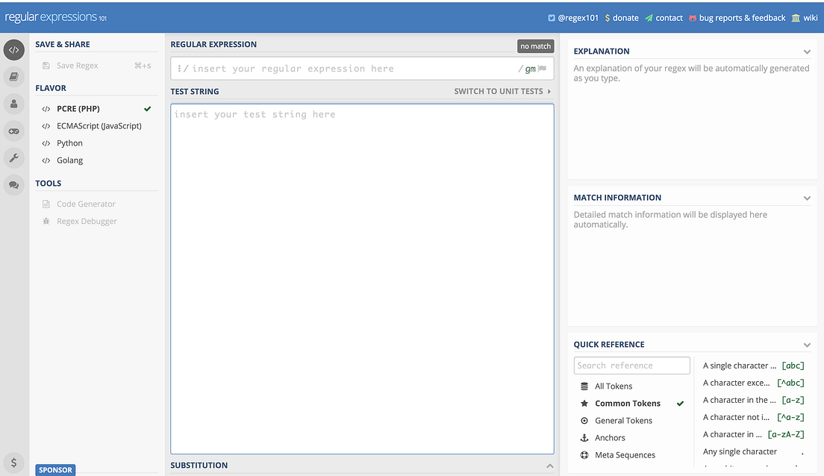Click the linked-rings sidebar icon
824x476 pixels.
(x=13, y=131)
